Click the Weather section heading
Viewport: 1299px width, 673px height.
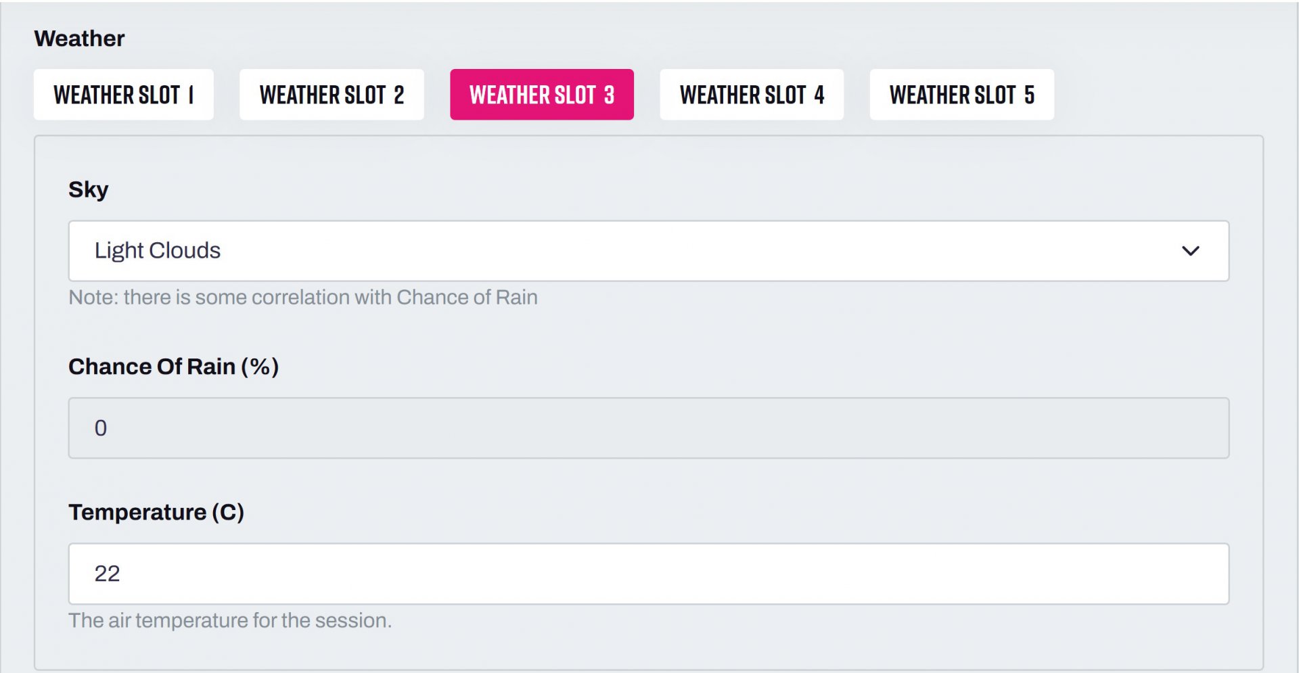tap(79, 39)
